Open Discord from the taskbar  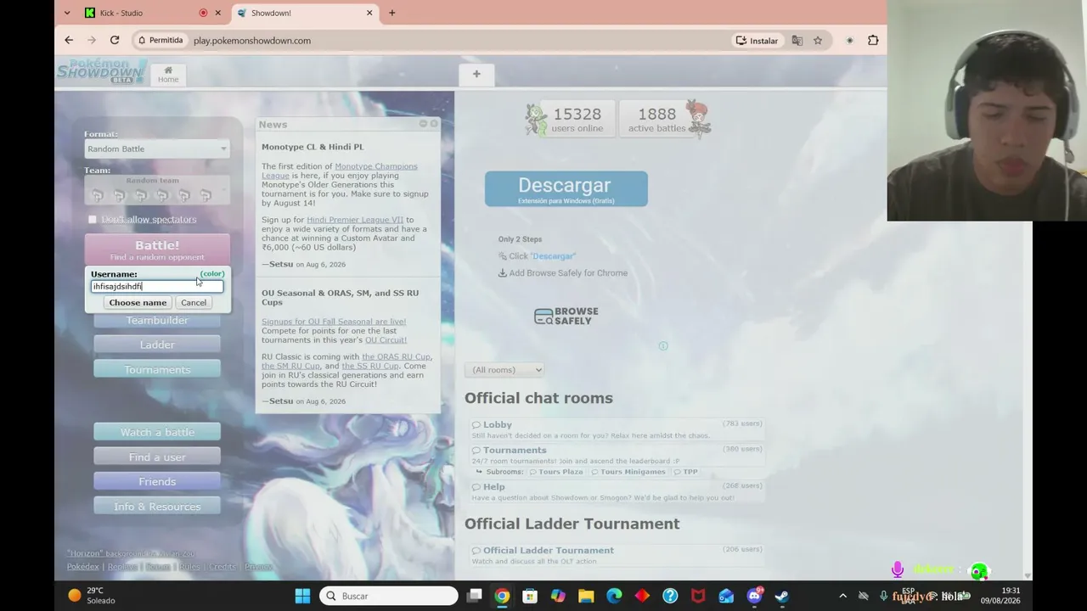point(754,596)
